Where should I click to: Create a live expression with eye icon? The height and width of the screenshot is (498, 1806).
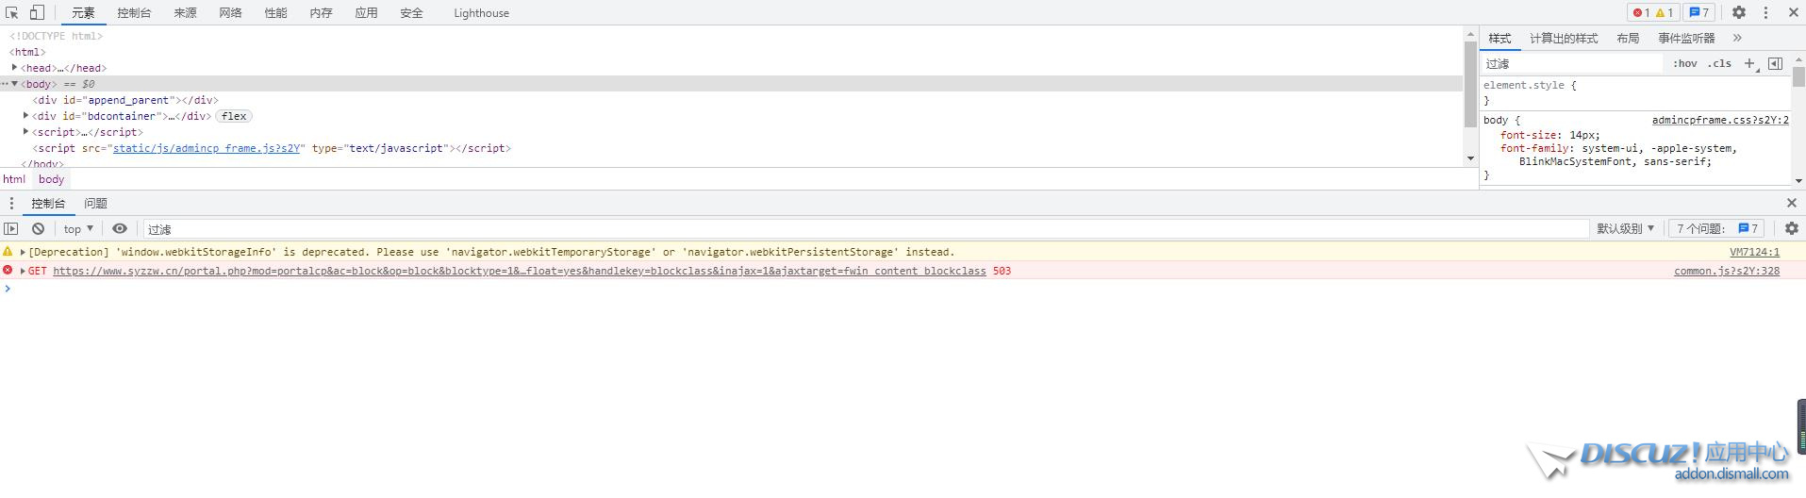pyautogui.click(x=120, y=228)
